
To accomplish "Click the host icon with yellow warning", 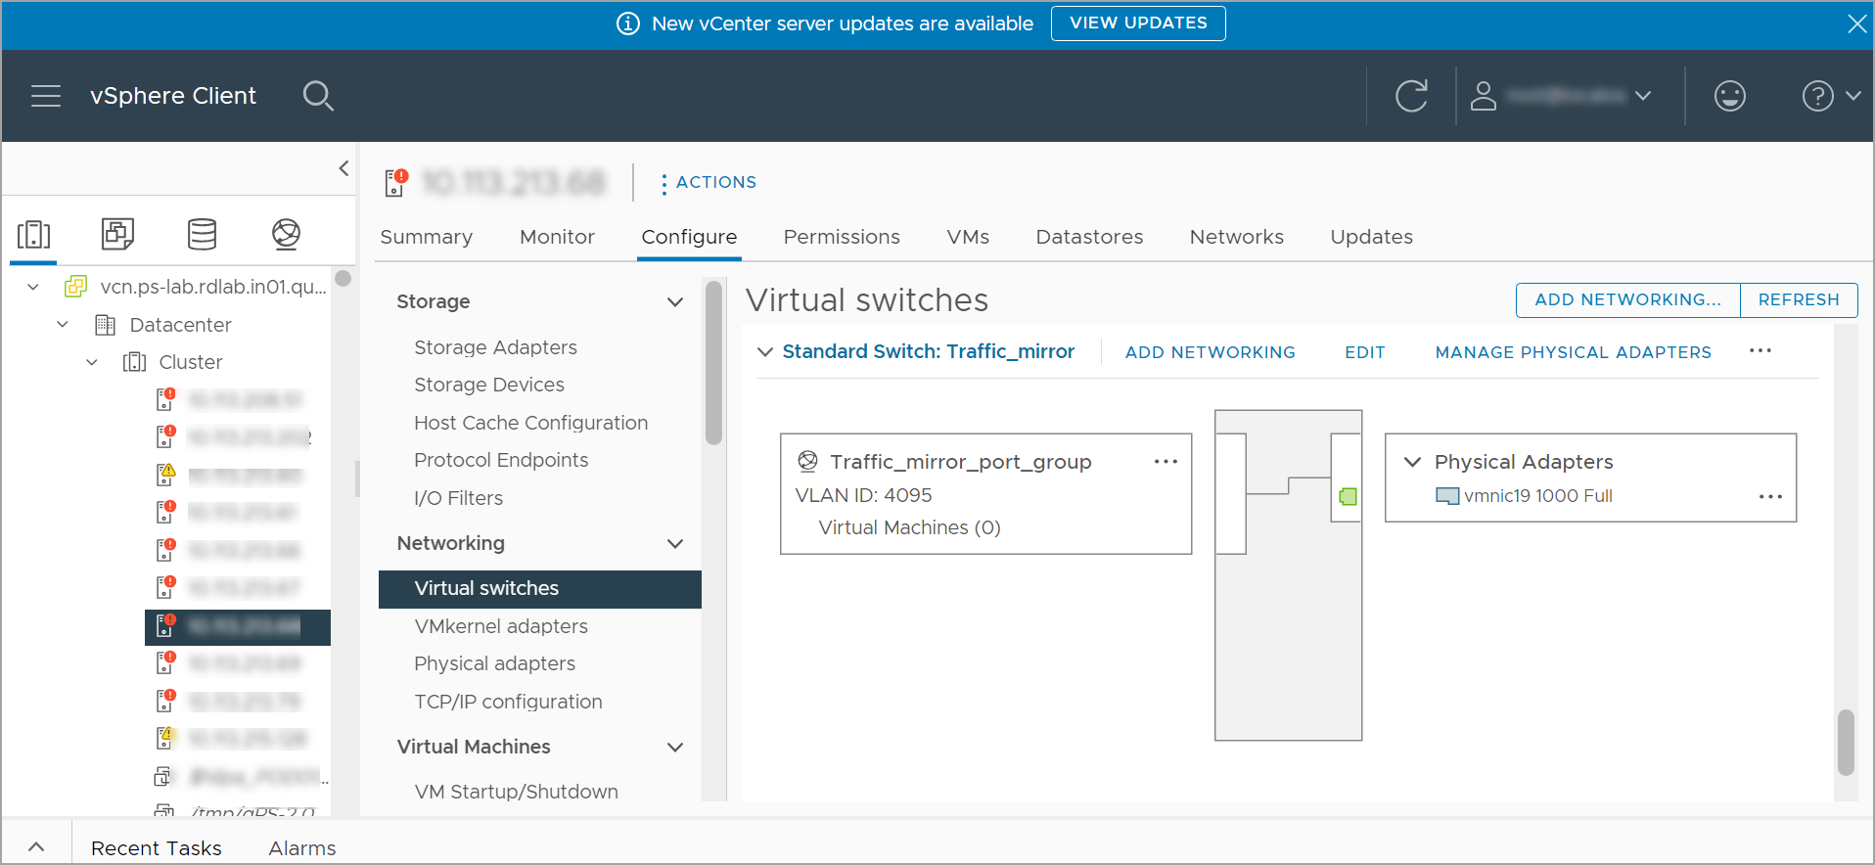I will [165, 475].
